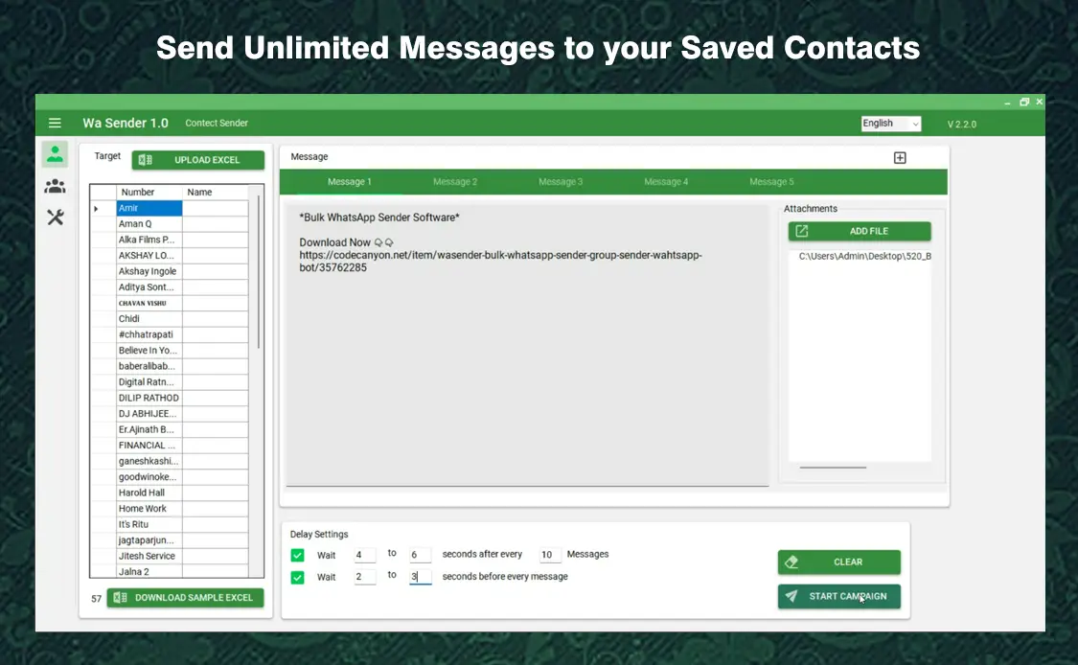
Task: Toggle the wait after every messages checkbox
Action: [298, 555]
